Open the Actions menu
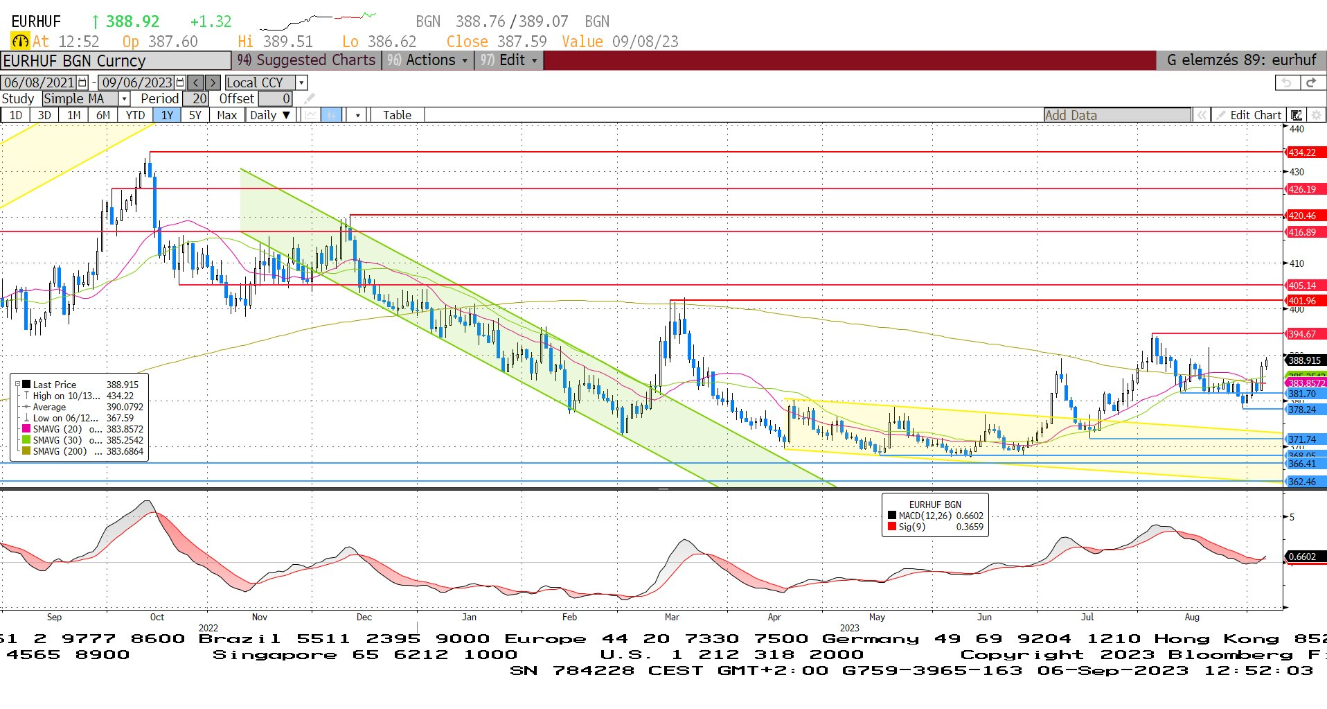 pyautogui.click(x=427, y=60)
